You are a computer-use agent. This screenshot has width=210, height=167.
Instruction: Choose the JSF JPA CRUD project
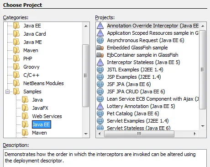tap(136, 92)
